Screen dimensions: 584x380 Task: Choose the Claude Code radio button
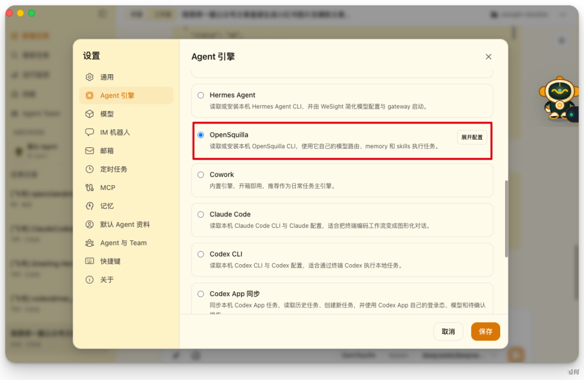[201, 214]
